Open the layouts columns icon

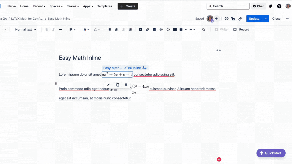[x=175, y=29]
